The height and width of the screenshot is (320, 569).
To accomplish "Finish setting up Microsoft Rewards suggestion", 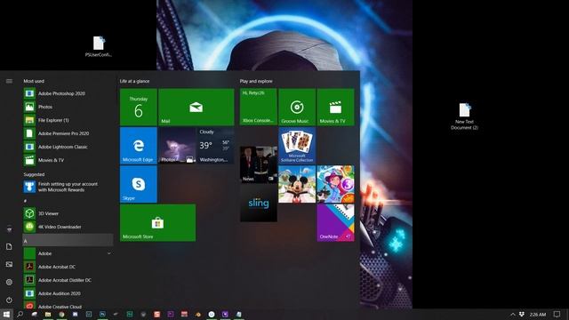I will pyautogui.click(x=68, y=187).
